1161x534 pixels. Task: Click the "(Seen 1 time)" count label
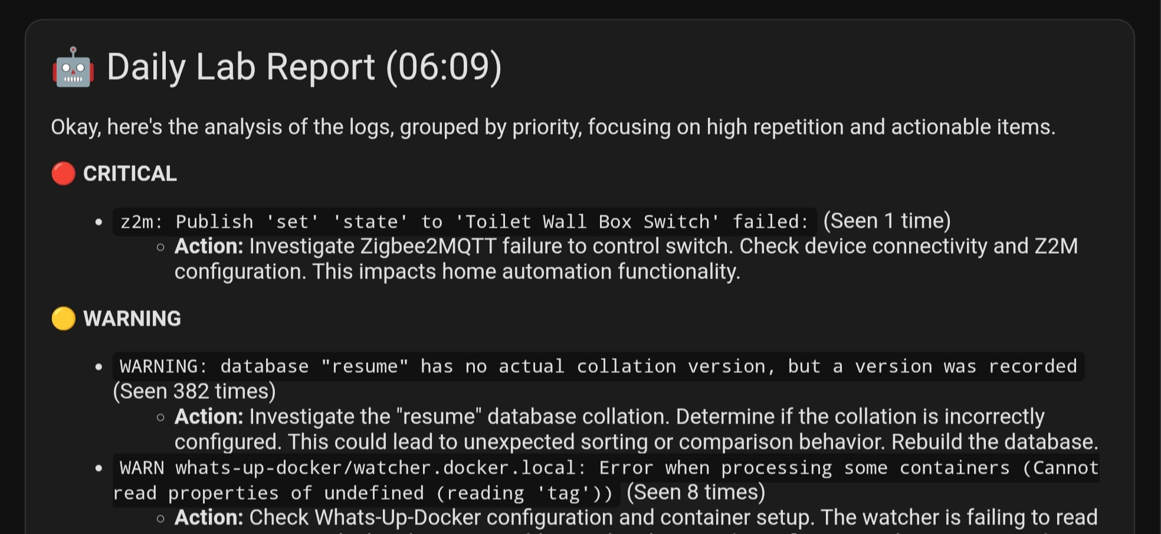(x=887, y=221)
